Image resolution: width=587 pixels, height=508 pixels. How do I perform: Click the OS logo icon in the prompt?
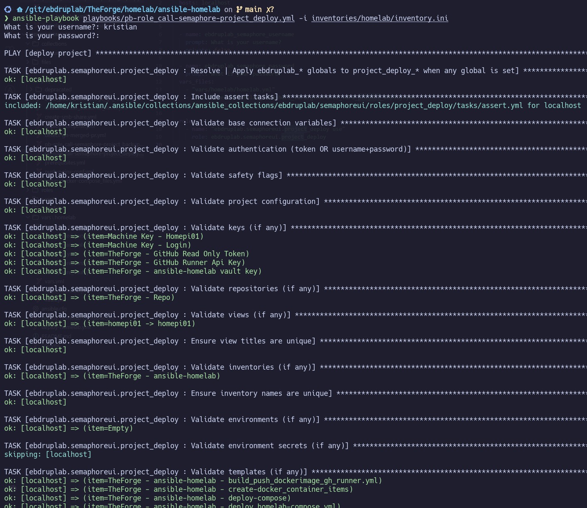[x=7, y=9]
